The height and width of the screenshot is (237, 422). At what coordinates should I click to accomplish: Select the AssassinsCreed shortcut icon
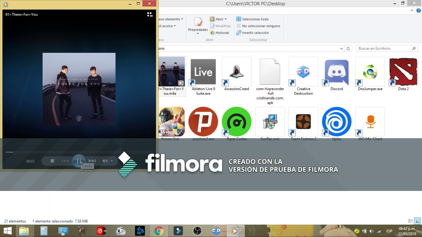coord(236,74)
